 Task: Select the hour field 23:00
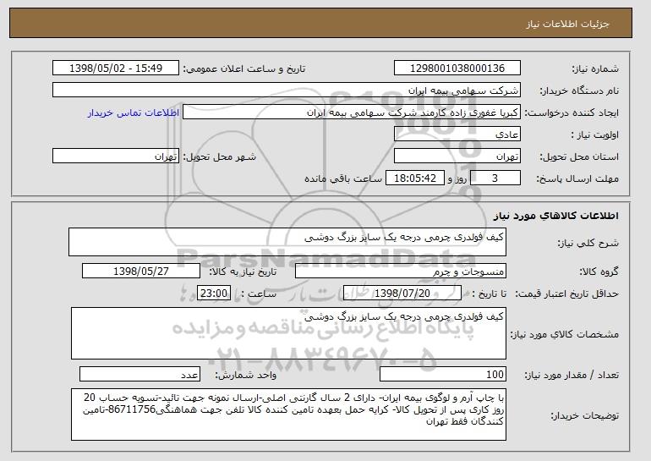pyautogui.click(x=214, y=294)
